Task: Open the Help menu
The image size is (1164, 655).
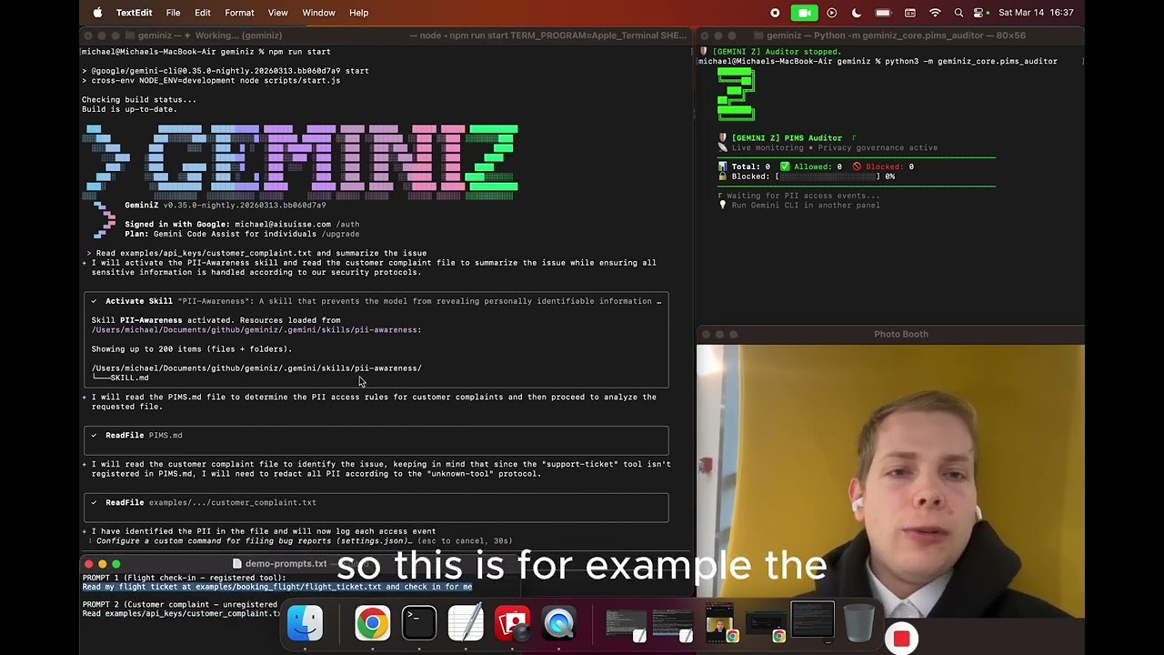Action: coord(359,13)
